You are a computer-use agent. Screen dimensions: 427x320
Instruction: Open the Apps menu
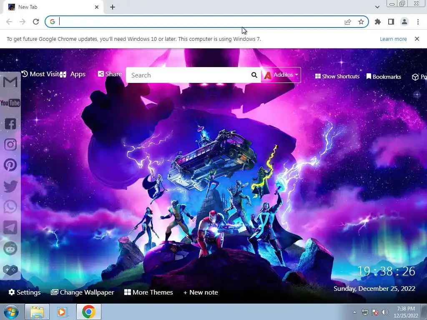73,74
